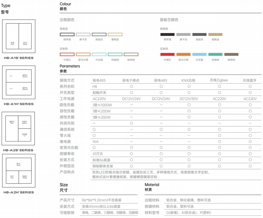Click the 无线Zigbee column header

click(x=219, y=80)
